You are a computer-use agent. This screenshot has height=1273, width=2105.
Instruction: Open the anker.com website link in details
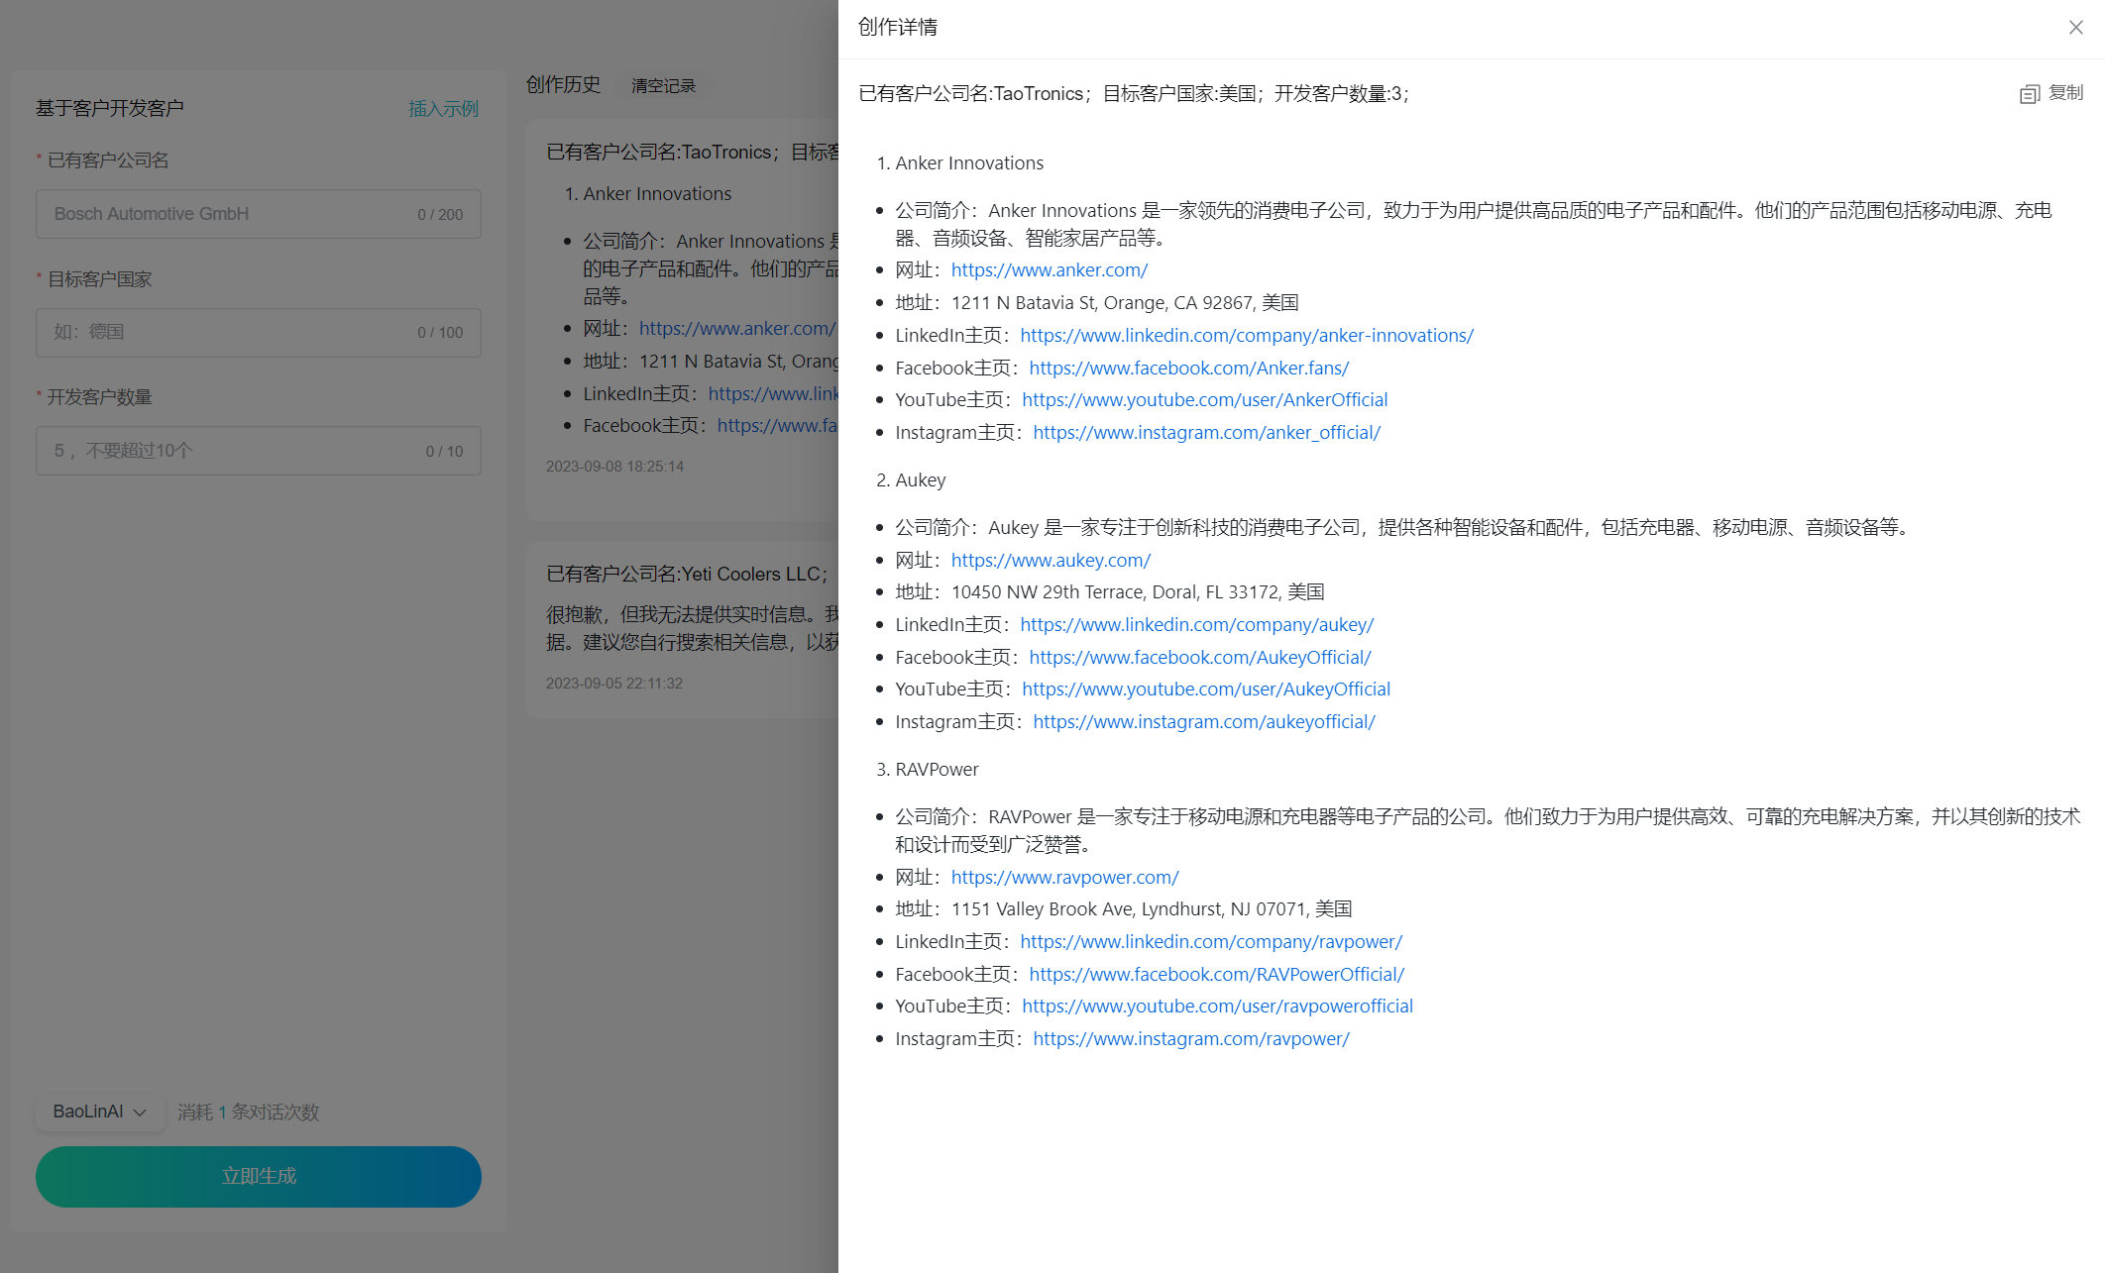tap(1050, 270)
